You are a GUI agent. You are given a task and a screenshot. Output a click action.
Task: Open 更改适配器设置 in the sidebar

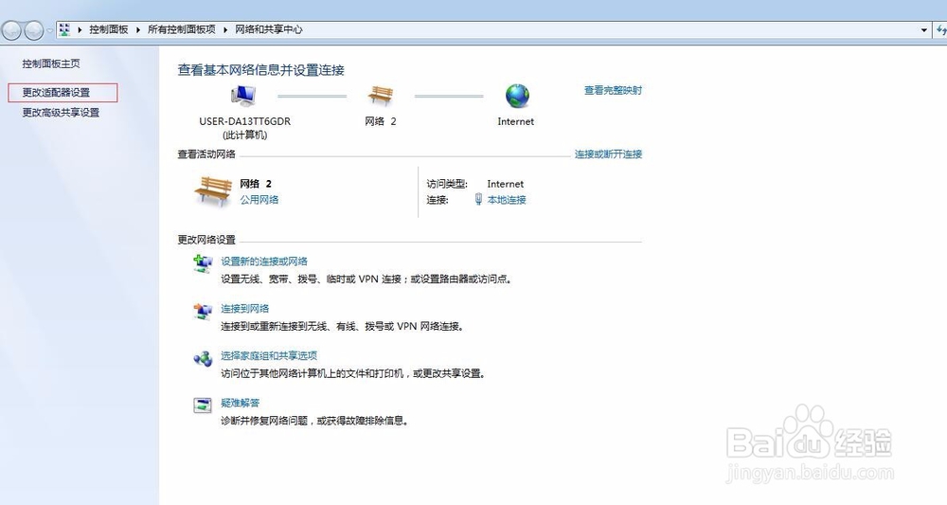(x=56, y=93)
